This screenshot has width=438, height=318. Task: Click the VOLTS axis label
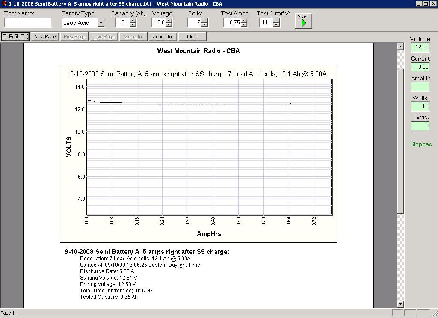tap(69, 147)
